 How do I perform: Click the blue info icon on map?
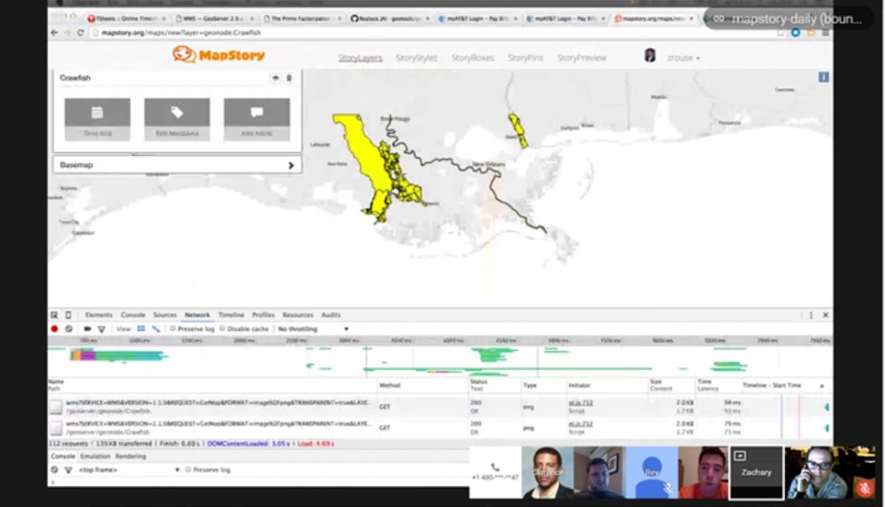point(824,77)
